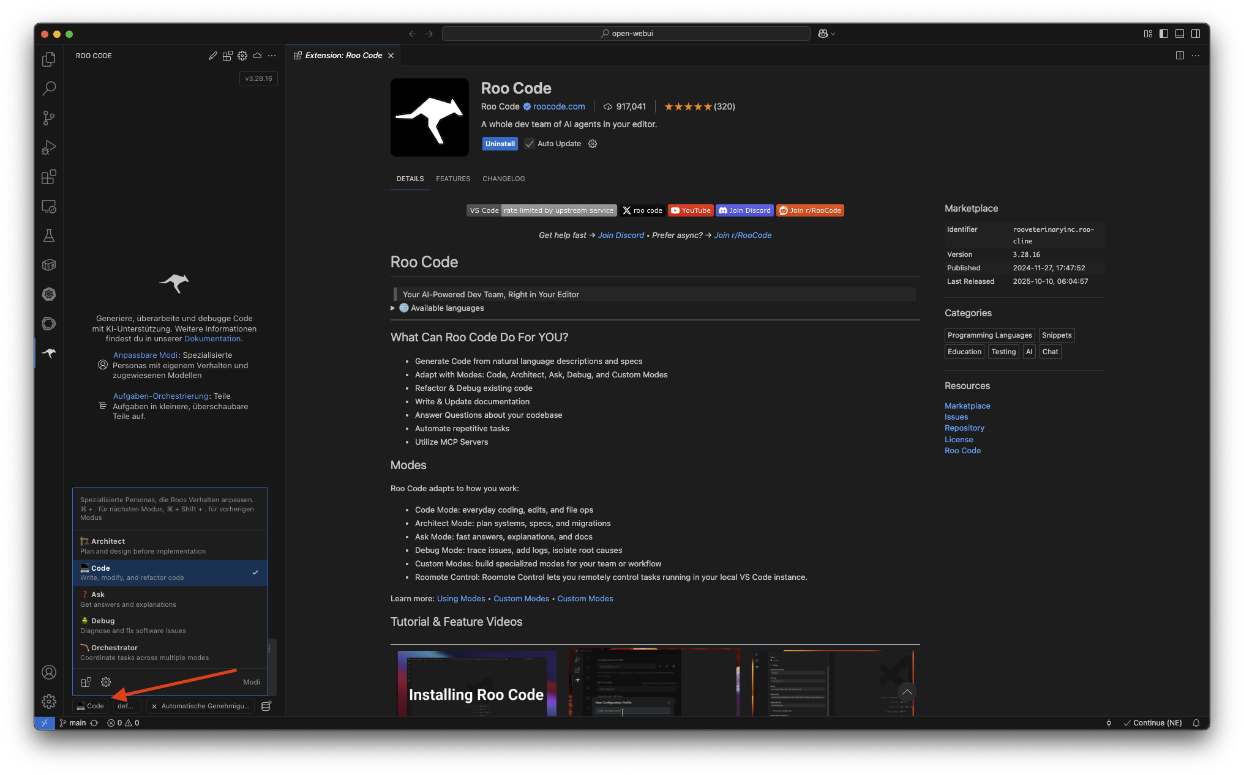Click the YouTube badge
Viewport: 1244px width, 775px height.
coord(691,210)
